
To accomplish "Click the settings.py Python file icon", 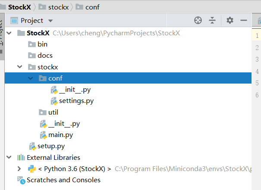I will point(54,101).
